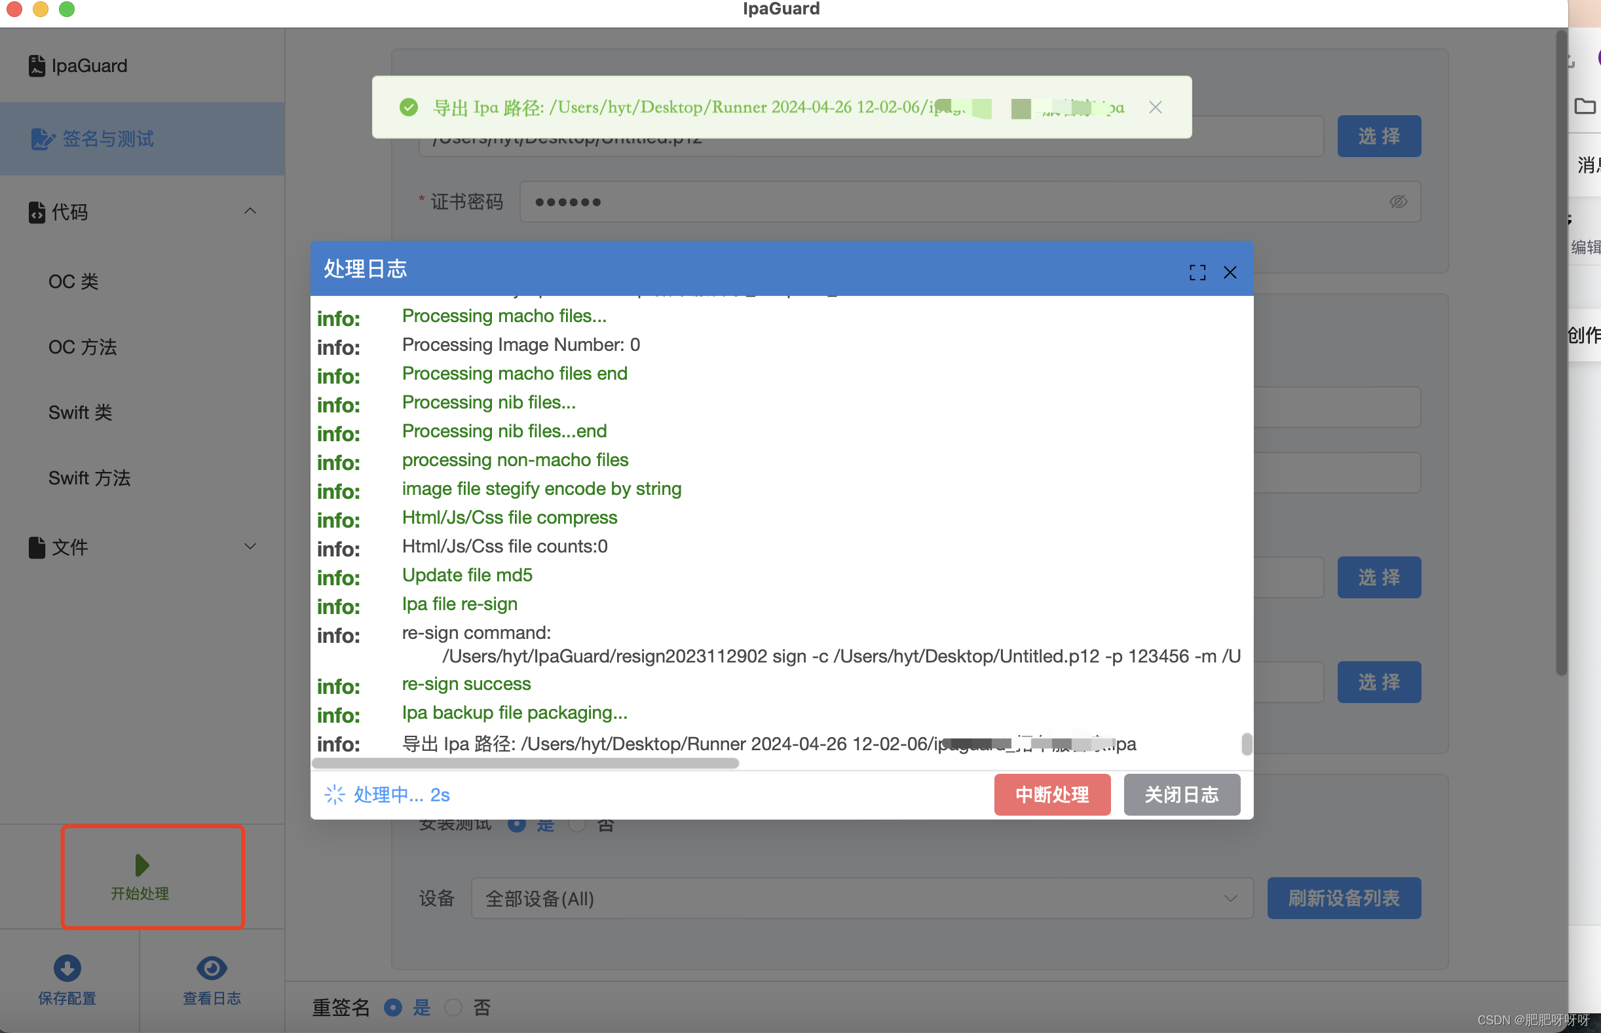Click the 文件 document icon in sidebar

[x=37, y=547]
